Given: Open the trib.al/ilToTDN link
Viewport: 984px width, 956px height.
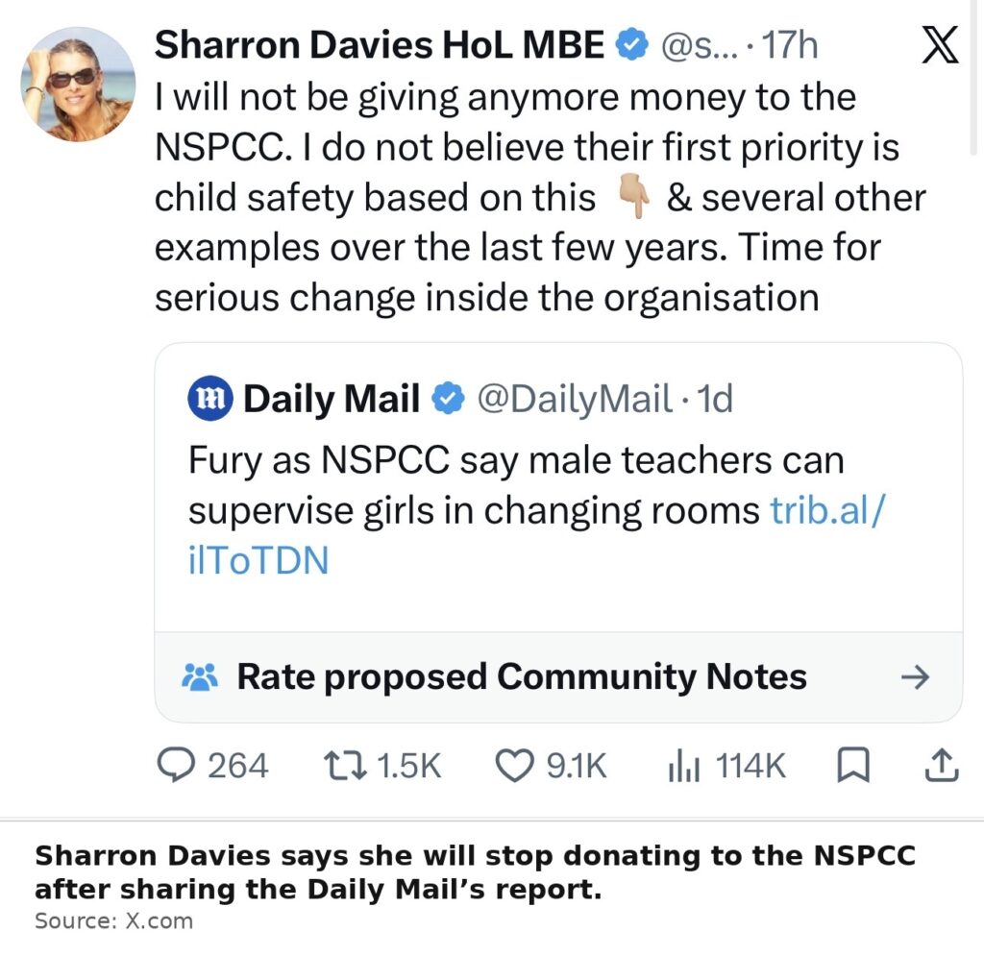Looking at the screenshot, I should click(x=536, y=535).
